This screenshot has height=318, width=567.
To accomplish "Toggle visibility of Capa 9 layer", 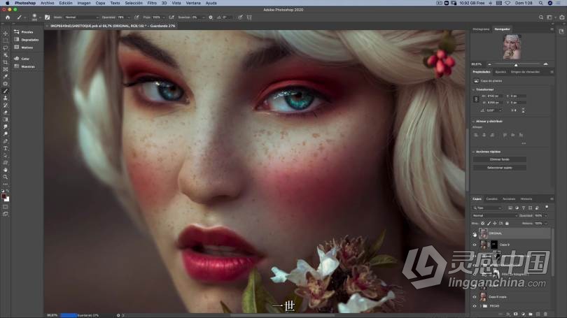I will (475, 245).
